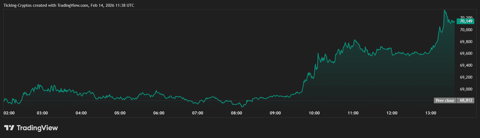Select the 12:00 time axis label
The width and height of the screenshot is (480, 138).
point(392,113)
